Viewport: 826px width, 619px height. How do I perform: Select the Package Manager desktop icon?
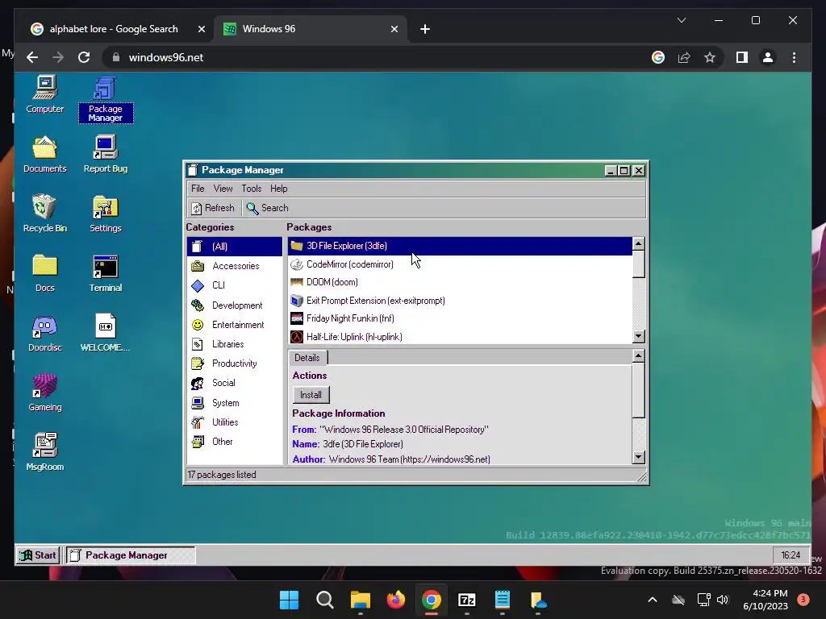coord(106,99)
